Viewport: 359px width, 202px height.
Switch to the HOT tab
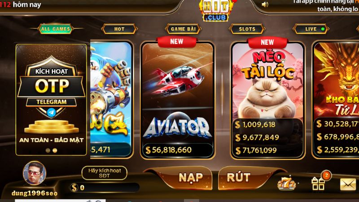119,29
